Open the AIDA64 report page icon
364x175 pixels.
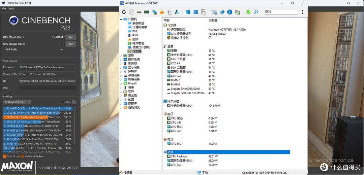click(x=131, y=12)
